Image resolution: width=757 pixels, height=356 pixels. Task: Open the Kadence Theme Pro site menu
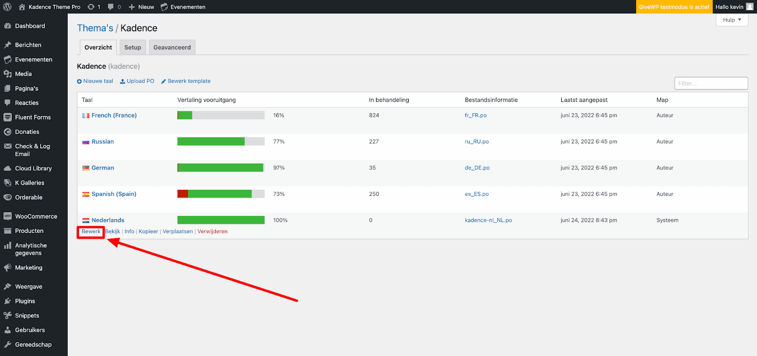coord(49,7)
